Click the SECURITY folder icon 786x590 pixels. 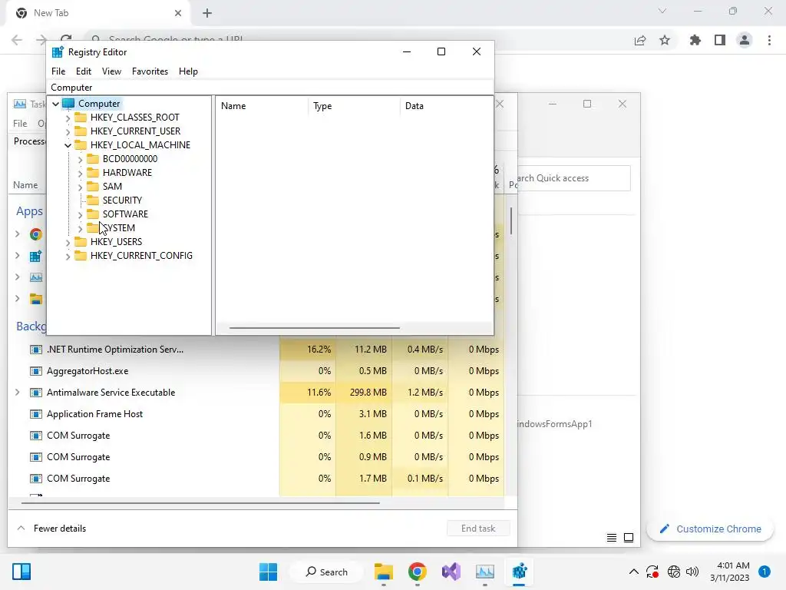pyautogui.click(x=93, y=201)
